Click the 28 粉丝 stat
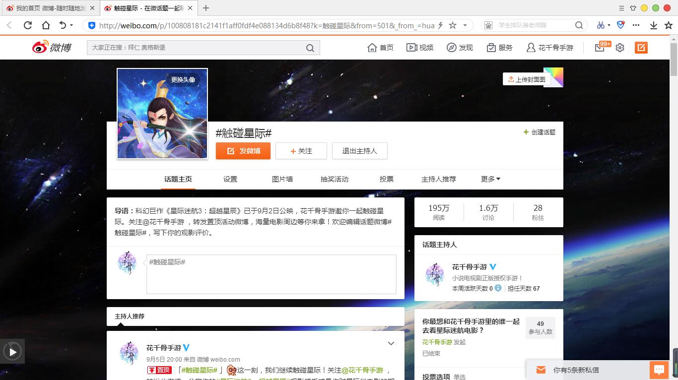The image size is (678, 380). [x=538, y=212]
